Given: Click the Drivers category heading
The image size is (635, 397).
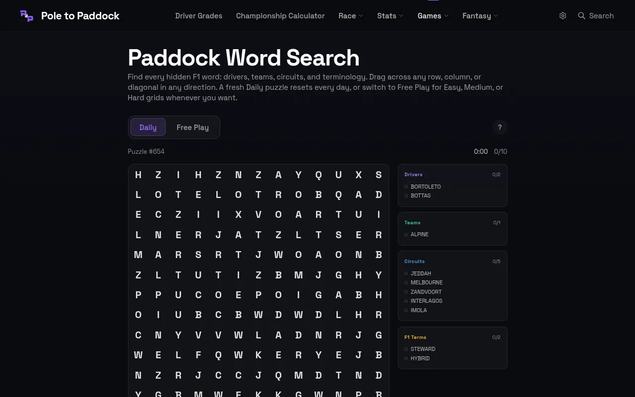Looking at the screenshot, I should (x=413, y=175).
